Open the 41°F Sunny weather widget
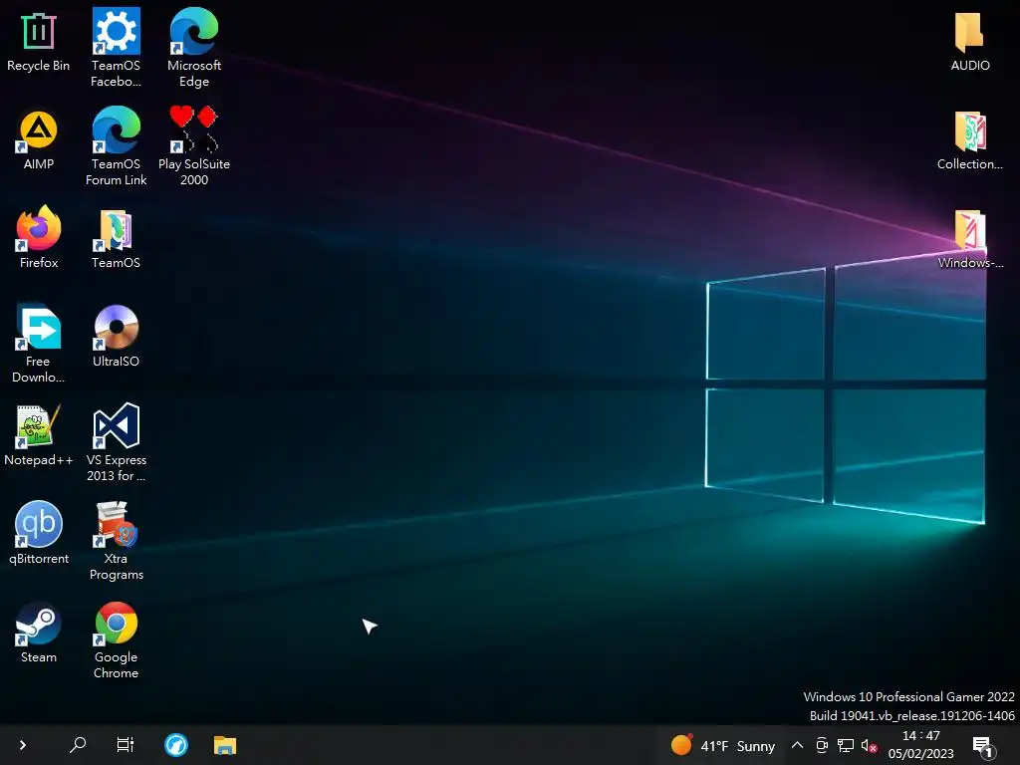Viewport: 1020px width, 765px height. (723, 745)
